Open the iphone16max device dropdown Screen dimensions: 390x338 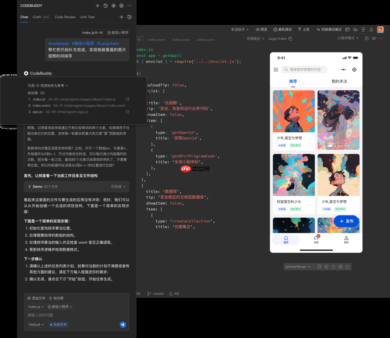(x=297, y=266)
